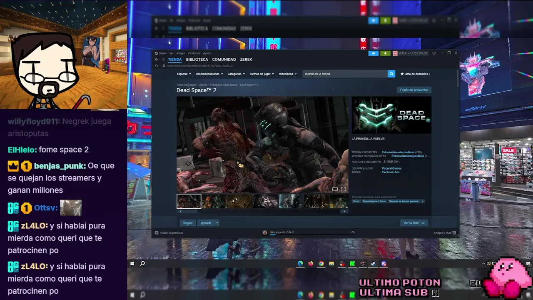This screenshot has width=533, height=300.
Task: Open the Ignorar options dropdown arrow
Action: (217, 223)
